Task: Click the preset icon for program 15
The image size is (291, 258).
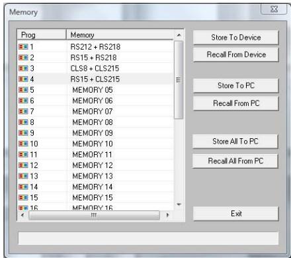Action: coord(23,198)
